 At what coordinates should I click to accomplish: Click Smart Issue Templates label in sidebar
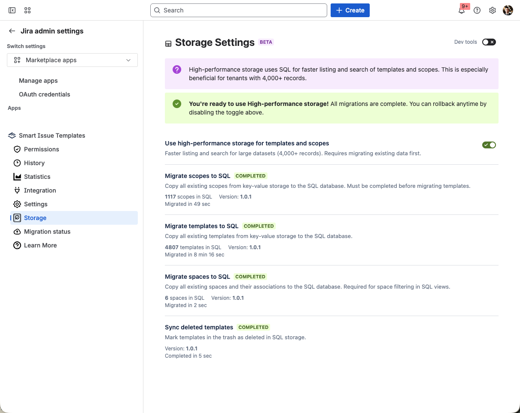pyautogui.click(x=52, y=136)
